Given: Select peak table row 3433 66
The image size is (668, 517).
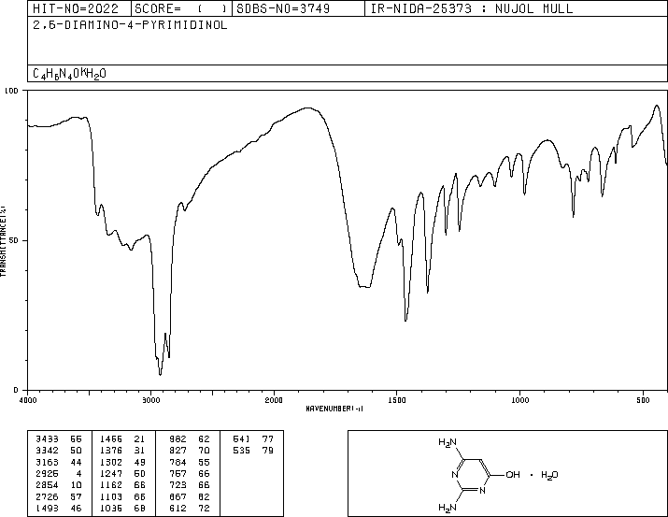Looking at the screenshot, I should [x=58, y=438].
